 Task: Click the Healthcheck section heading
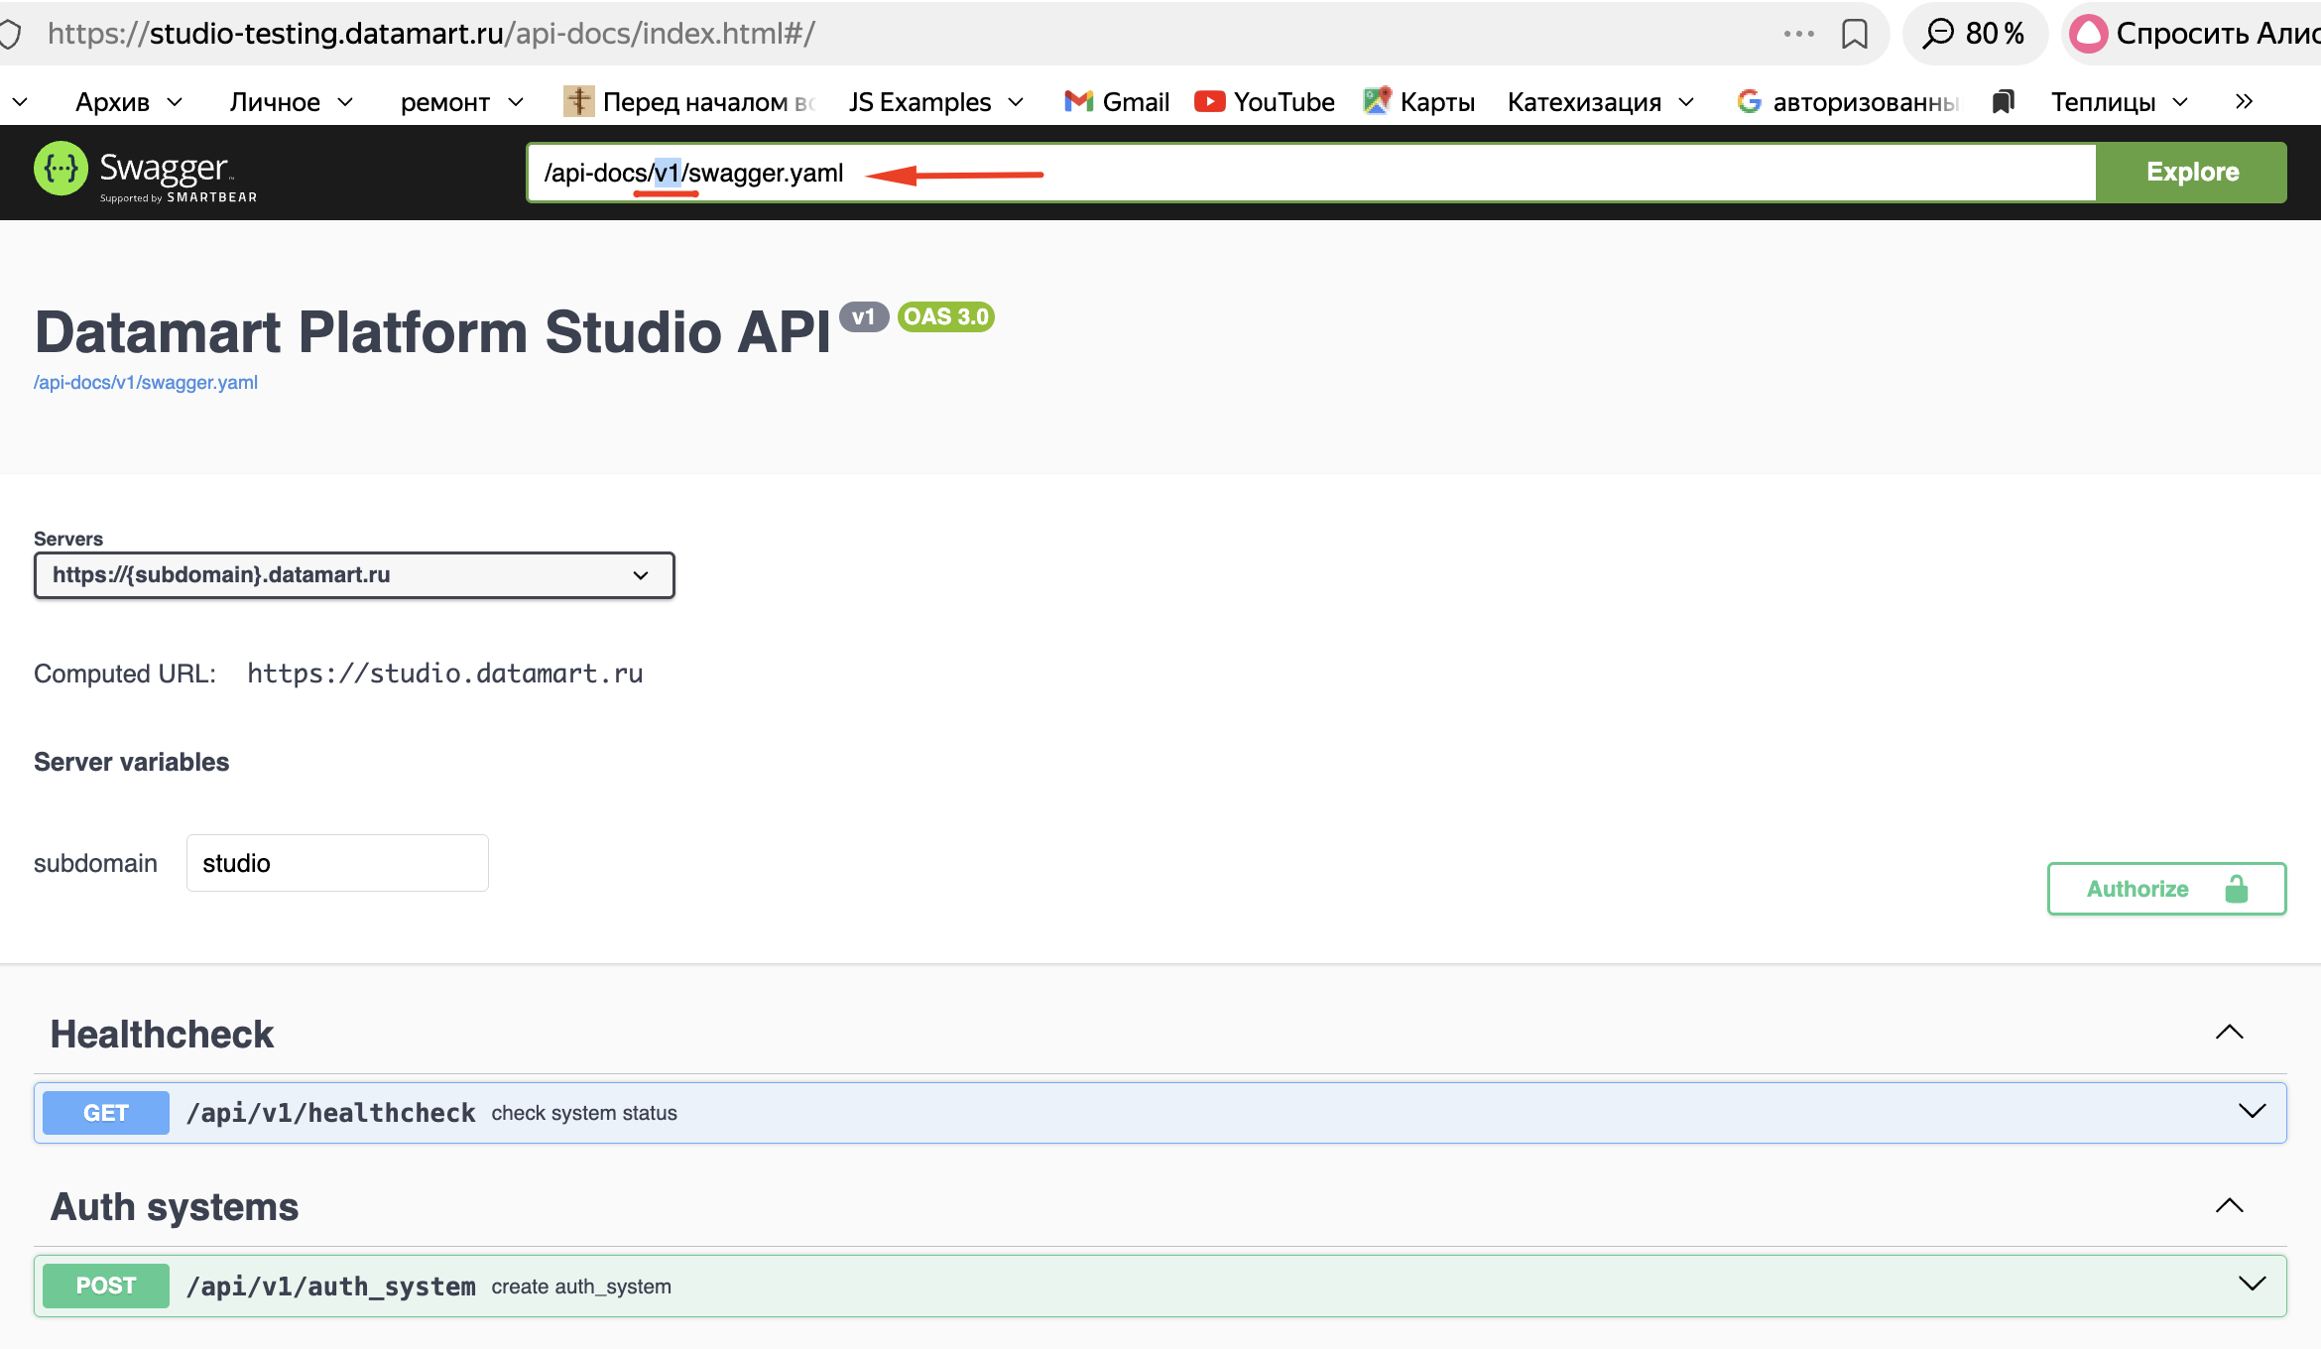pyautogui.click(x=163, y=1035)
